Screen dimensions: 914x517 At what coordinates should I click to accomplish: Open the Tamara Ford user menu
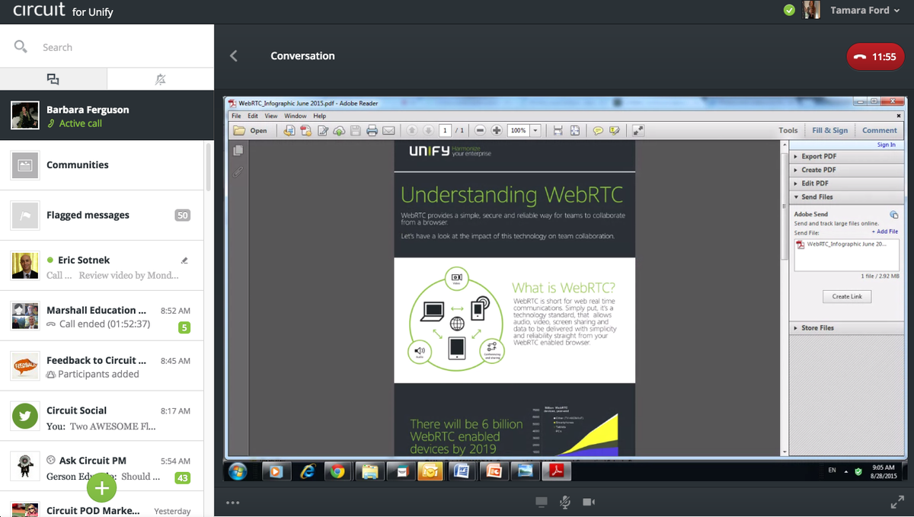[864, 11]
